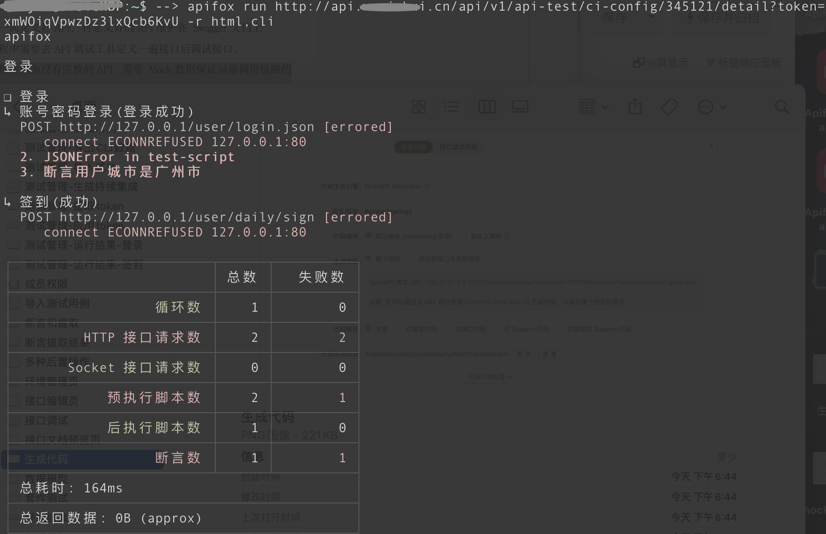Open the Finder group-by dropdown
The width and height of the screenshot is (826, 534).
point(594,107)
